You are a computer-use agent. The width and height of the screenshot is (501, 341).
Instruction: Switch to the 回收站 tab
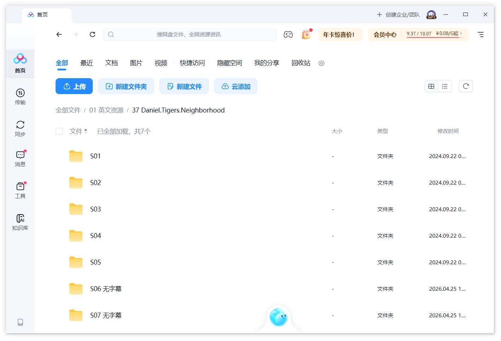[x=301, y=63]
